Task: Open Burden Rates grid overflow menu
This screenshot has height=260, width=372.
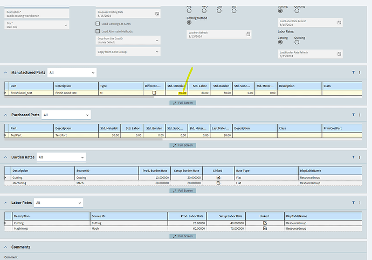Action: coord(360,157)
